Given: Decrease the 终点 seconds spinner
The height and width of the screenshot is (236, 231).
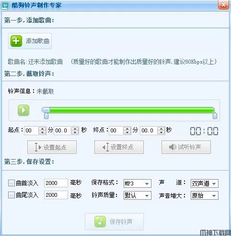Looking at the screenshot, I should tap(161, 132).
